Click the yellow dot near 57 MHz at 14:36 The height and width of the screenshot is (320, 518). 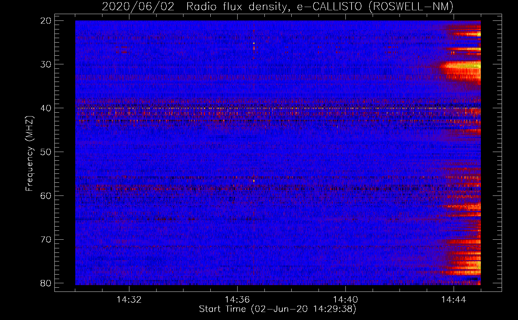pyautogui.click(x=254, y=181)
